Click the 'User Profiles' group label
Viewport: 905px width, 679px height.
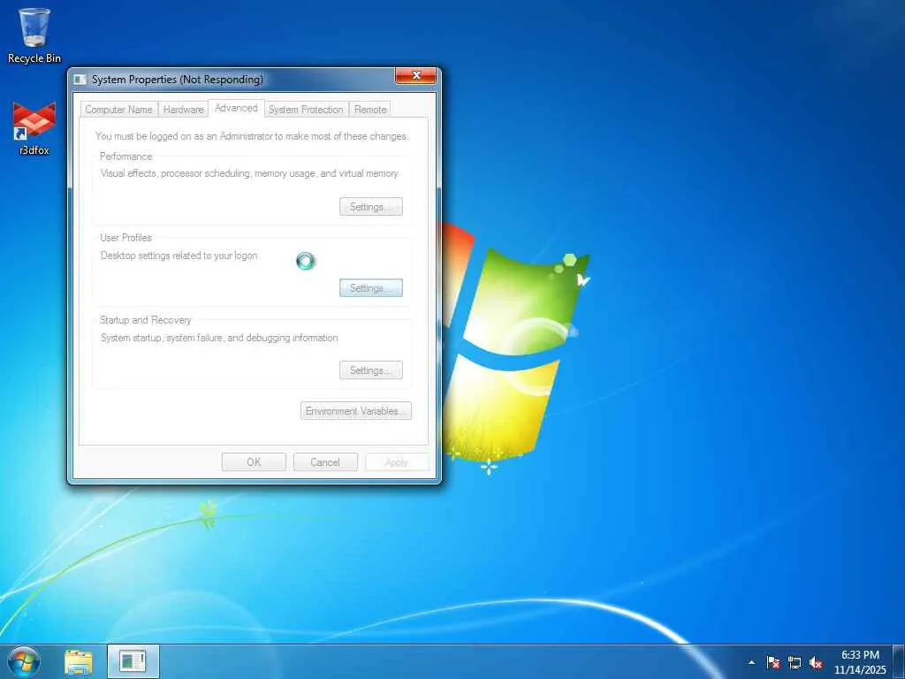pyautogui.click(x=125, y=238)
